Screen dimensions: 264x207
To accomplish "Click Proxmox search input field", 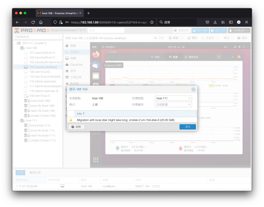I will [x=106, y=30].
